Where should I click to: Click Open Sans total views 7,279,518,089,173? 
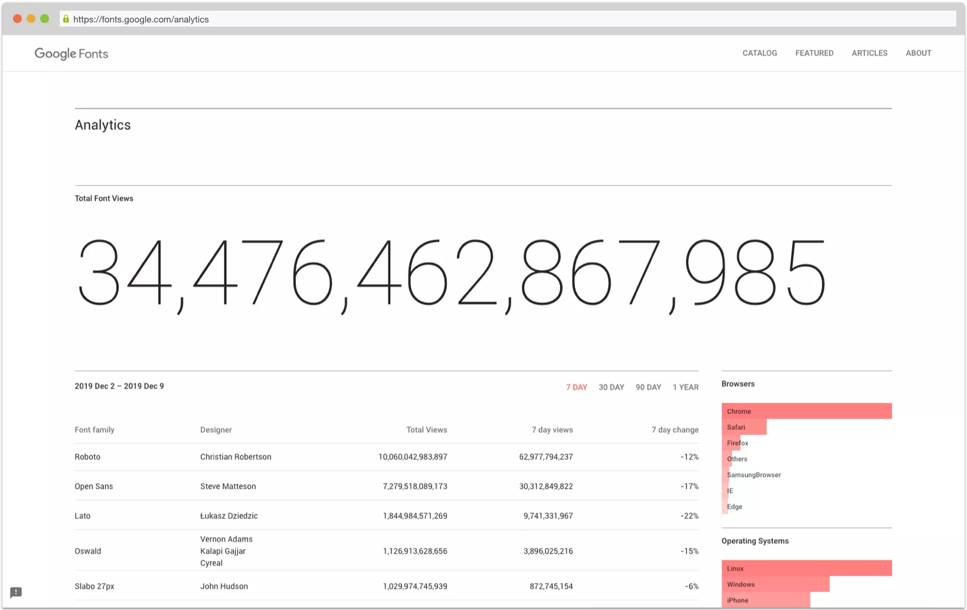[x=415, y=487]
